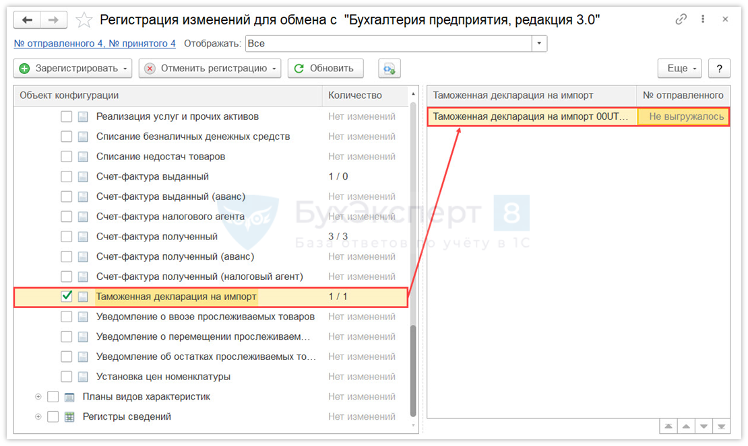Check Уведомление о ввозе прослеживаемых товаров checkbox
The height and width of the screenshot is (446, 748).
pyautogui.click(x=66, y=317)
